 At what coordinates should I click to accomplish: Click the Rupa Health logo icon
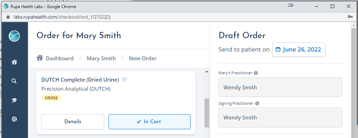tap(14, 36)
